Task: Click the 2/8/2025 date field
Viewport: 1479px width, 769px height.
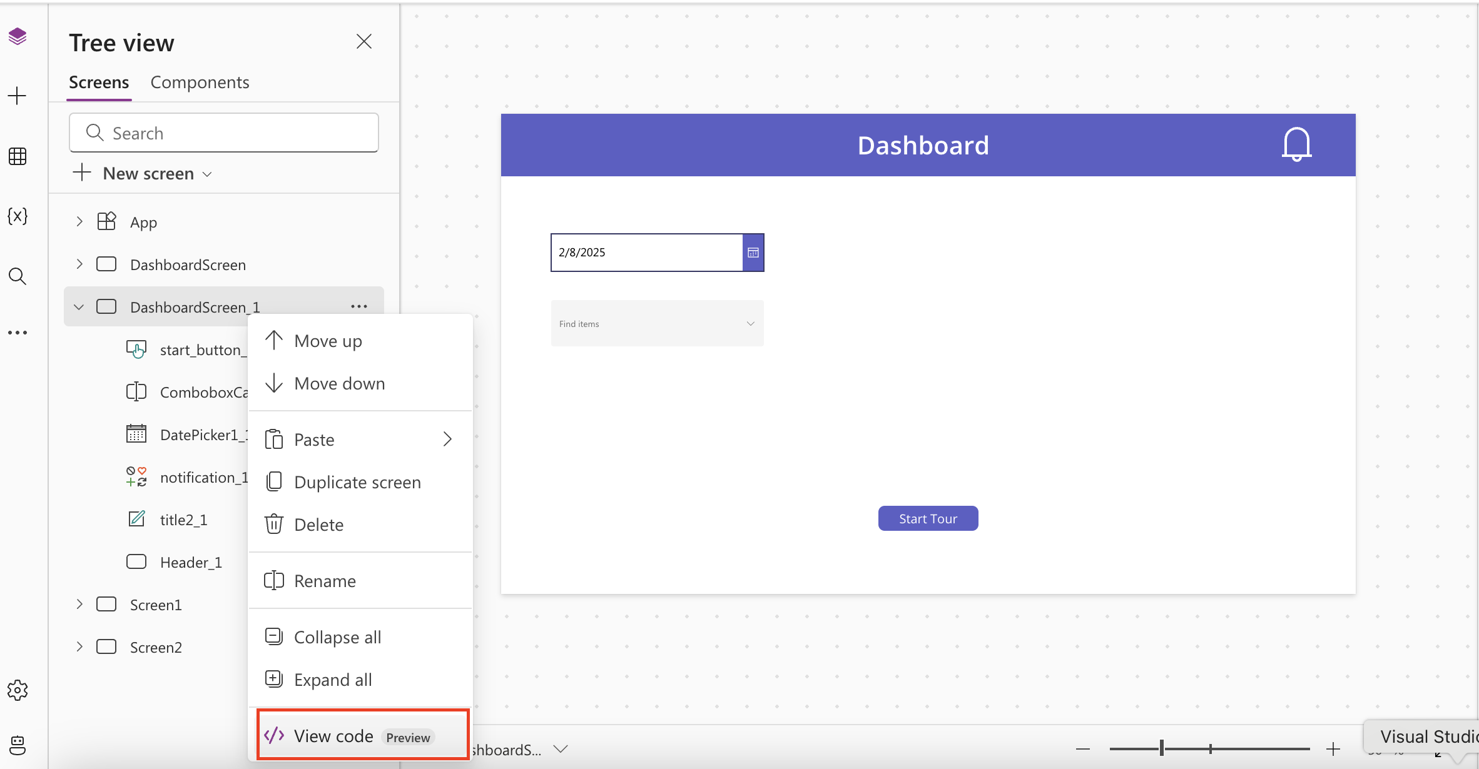Action: 646,253
